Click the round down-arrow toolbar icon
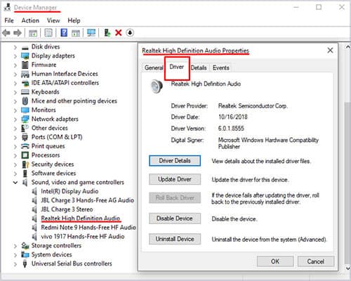The image size is (351, 281). tap(130, 32)
